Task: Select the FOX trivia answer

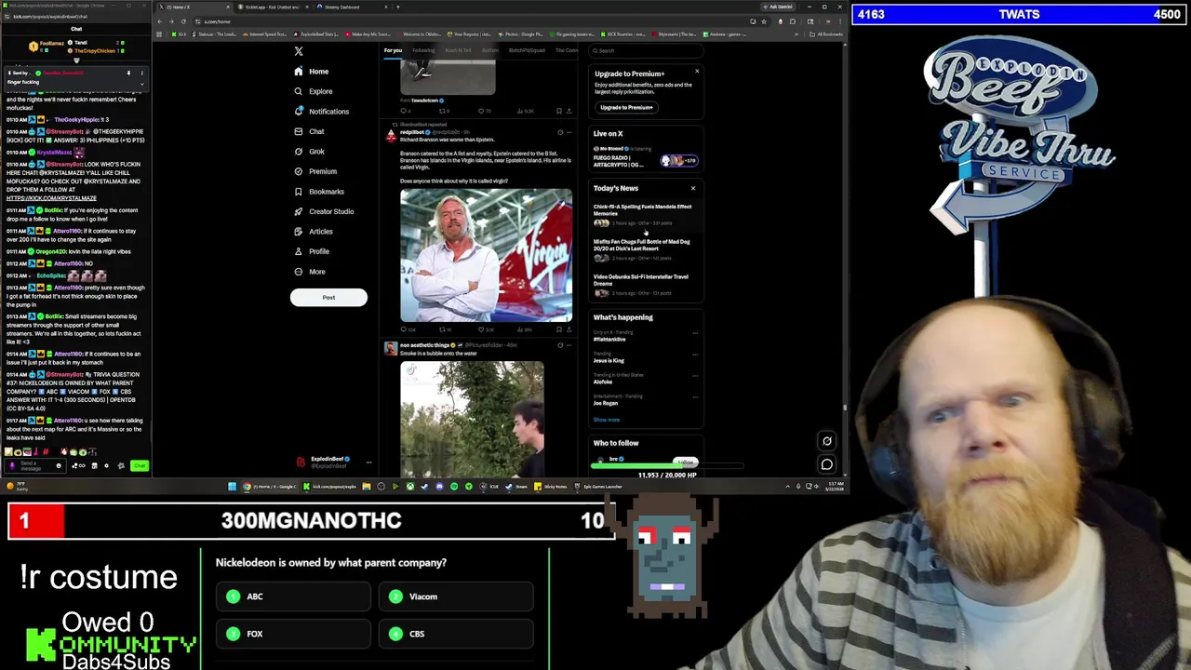Action: 293,634
